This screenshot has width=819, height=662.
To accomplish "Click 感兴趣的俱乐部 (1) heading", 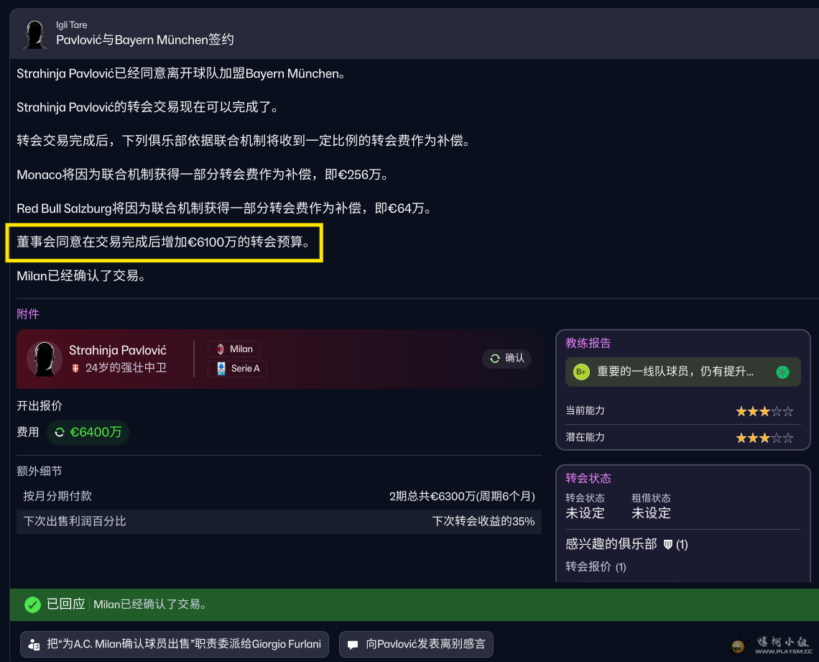I will pyautogui.click(x=626, y=544).
